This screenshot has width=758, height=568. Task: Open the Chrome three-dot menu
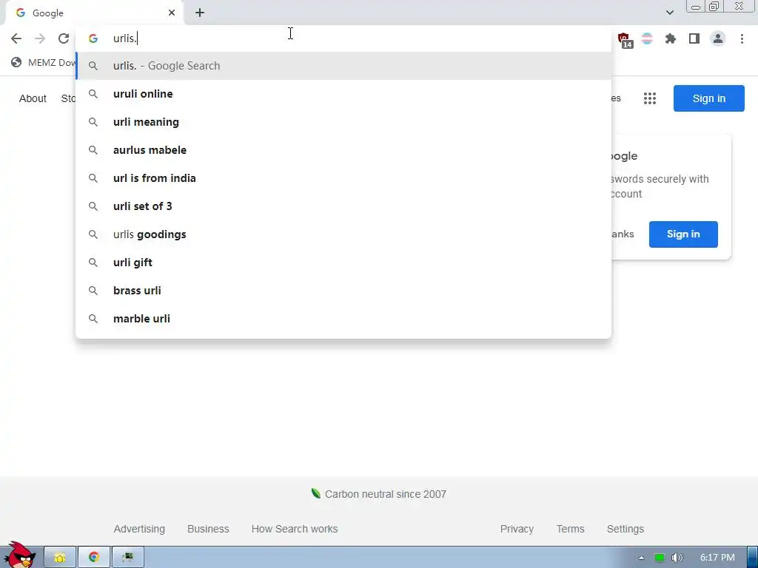742,38
